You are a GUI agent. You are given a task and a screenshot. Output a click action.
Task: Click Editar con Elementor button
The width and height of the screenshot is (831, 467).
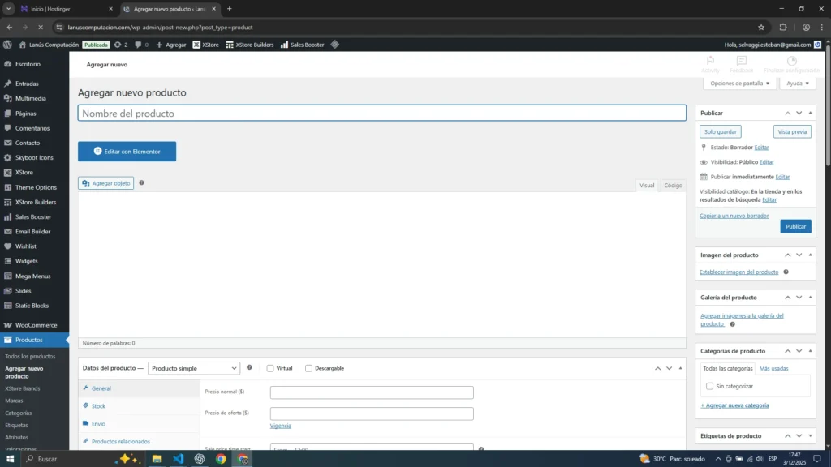click(x=127, y=152)
